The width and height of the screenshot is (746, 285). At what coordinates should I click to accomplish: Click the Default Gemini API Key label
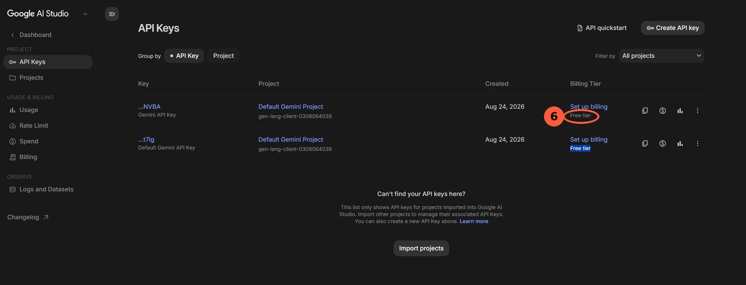(166, 148)
